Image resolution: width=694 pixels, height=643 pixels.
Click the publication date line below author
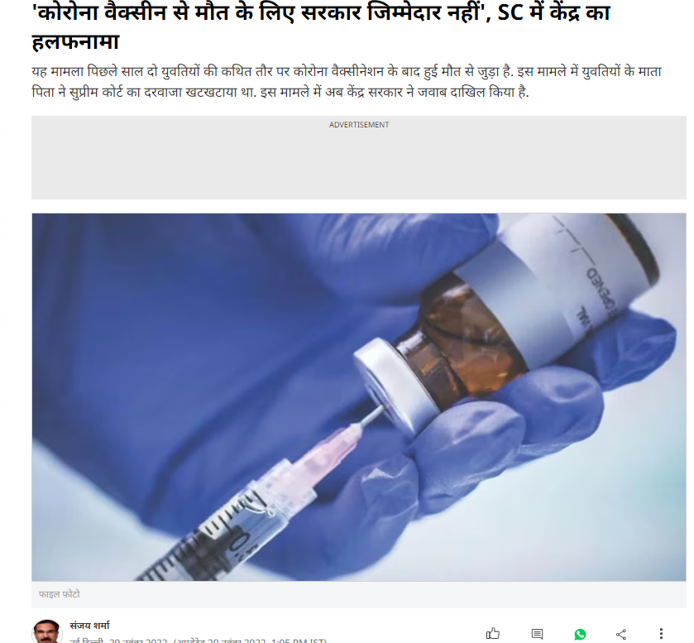[x=199, y=641]
